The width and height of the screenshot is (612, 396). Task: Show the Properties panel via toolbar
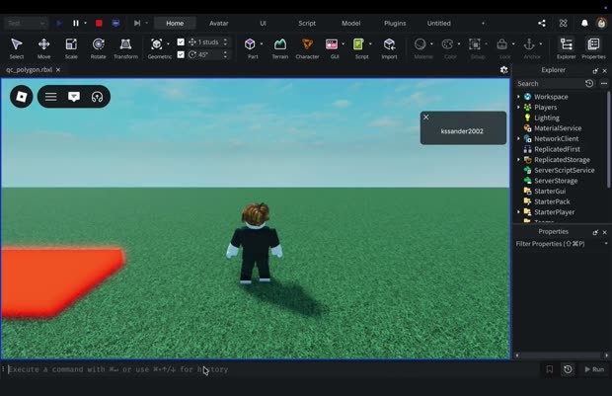[593, 48]
